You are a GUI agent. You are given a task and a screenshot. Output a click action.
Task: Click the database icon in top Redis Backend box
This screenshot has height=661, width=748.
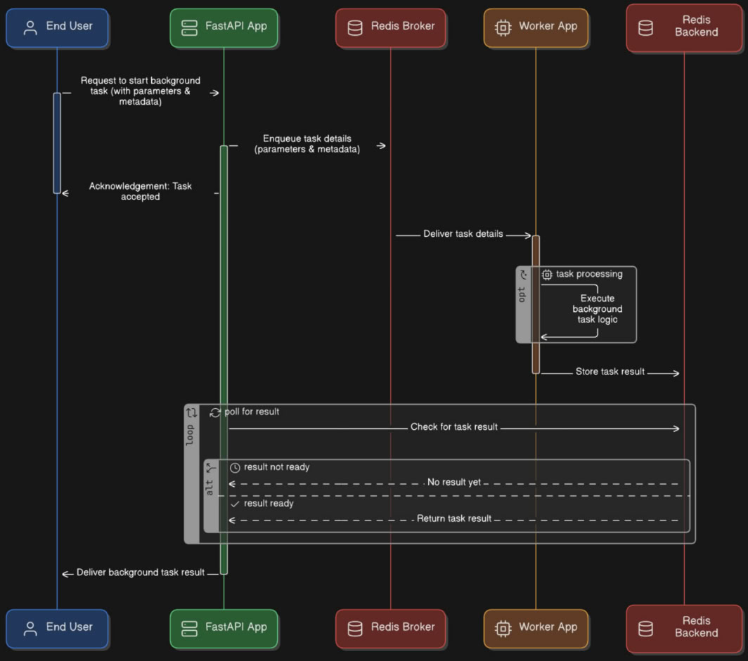tap(645, 27)
